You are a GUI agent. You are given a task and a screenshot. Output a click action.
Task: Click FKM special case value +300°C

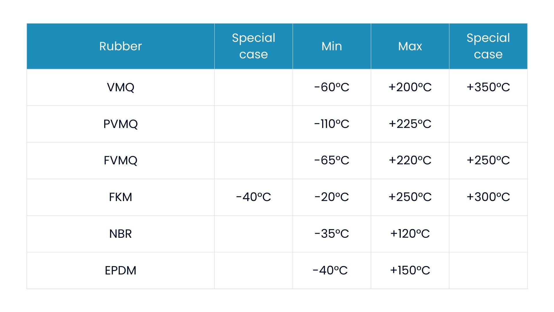[488, 197]
